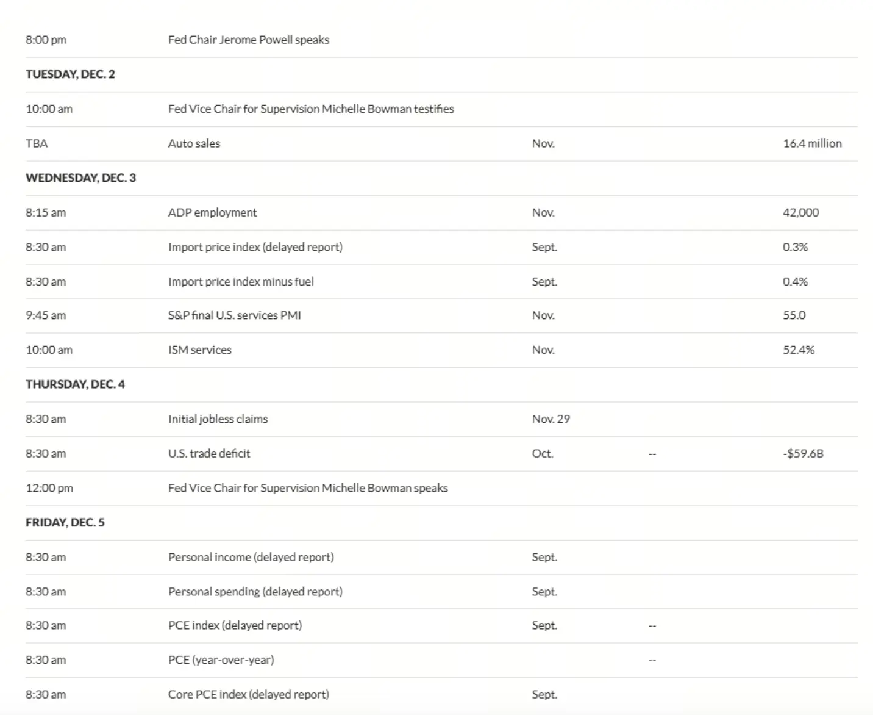The height and width of the screenshot is (715, 873).
Task: Select the Friday, Dec. 5 date header
Action: coord(65,522)
